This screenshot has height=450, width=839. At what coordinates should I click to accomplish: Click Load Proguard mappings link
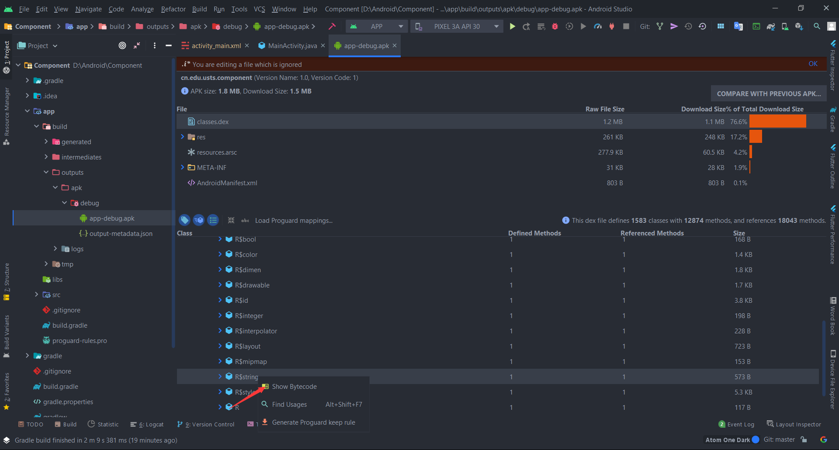point(293,221)
